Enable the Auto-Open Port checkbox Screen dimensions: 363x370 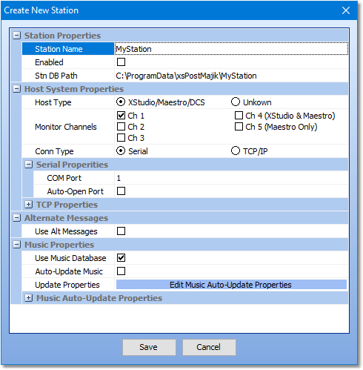121,191
